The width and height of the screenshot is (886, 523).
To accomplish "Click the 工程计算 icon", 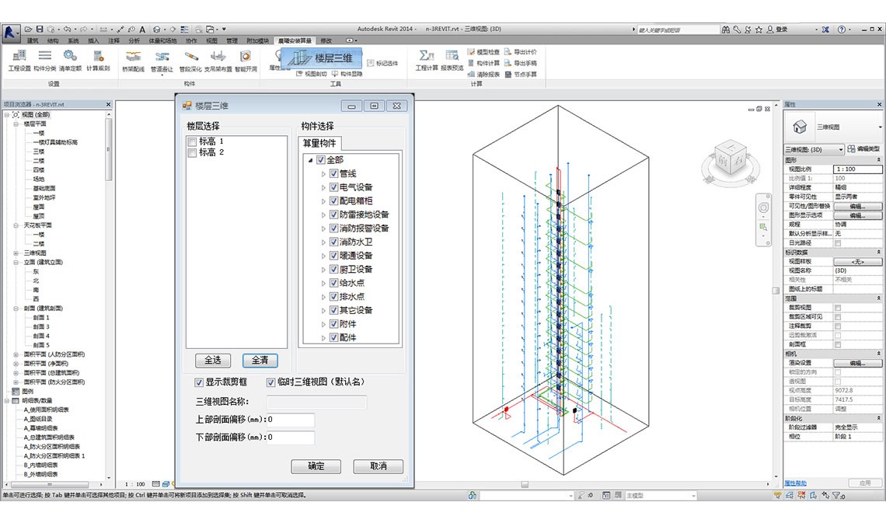I will (x=426, y=59).
